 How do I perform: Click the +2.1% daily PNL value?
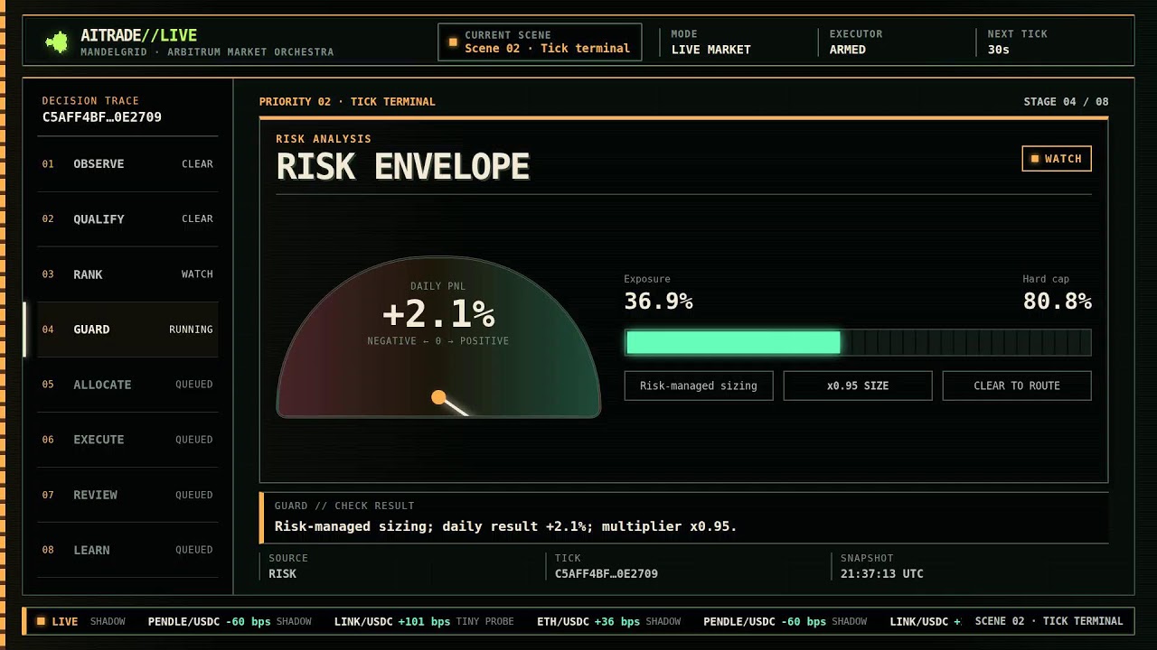point(438,314)
